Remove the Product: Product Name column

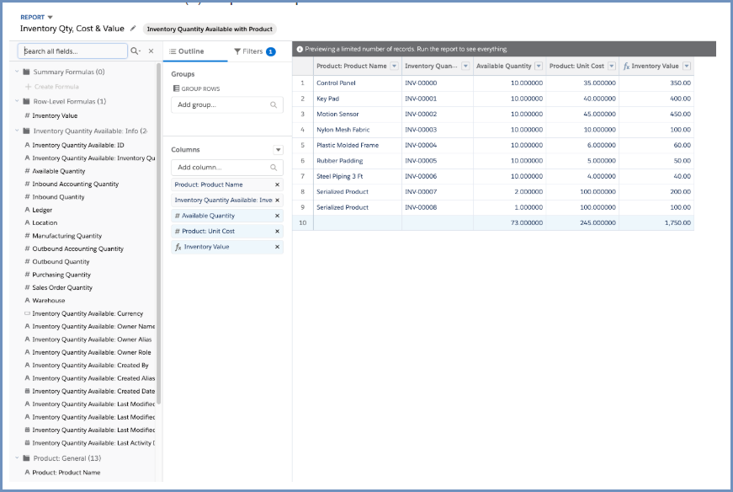[277, 184]
